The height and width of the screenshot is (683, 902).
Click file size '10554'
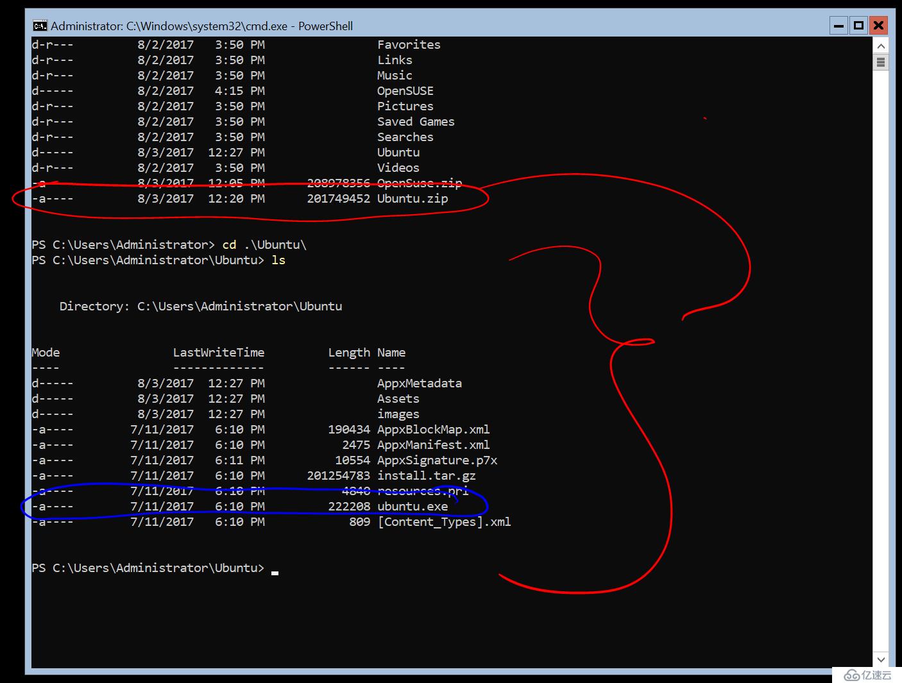[x=353, y=460]
